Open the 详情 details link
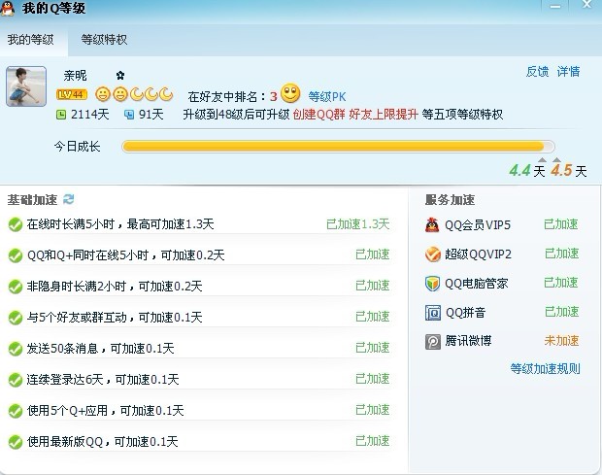This screenshot has width=602, height=475. coord(568,72)
